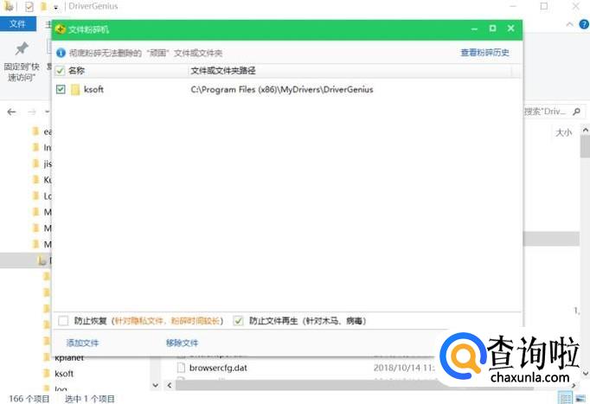Open 查看粉碎历史 link
Image resolution: width=590 pixels, height=404 pixels.
click(485, 53)
